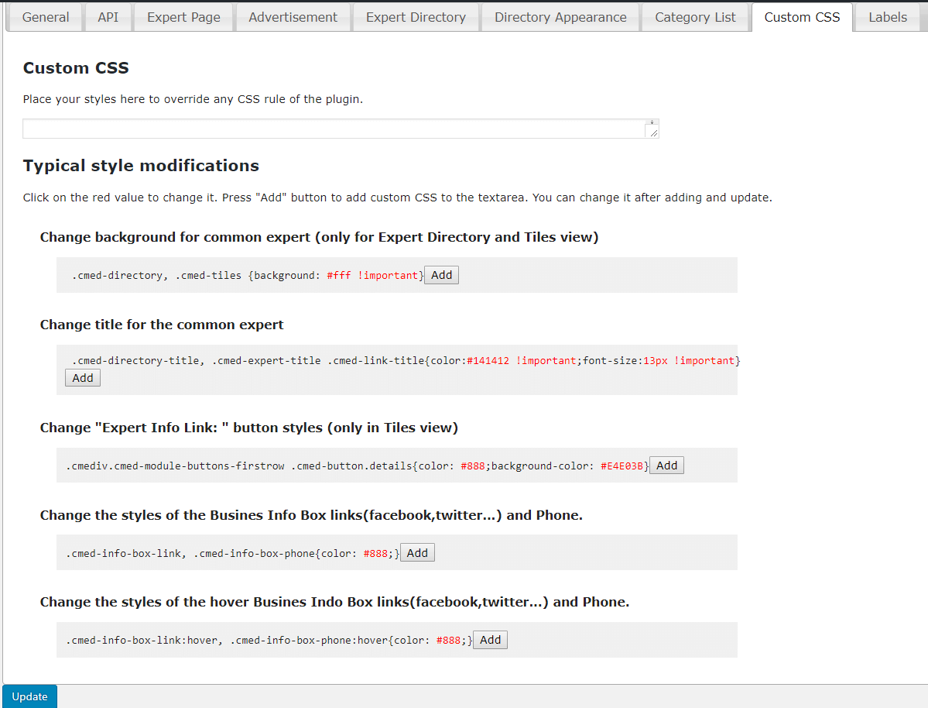Select the Labels tab
Screen dimensions: 928x708
click(887, 17)
